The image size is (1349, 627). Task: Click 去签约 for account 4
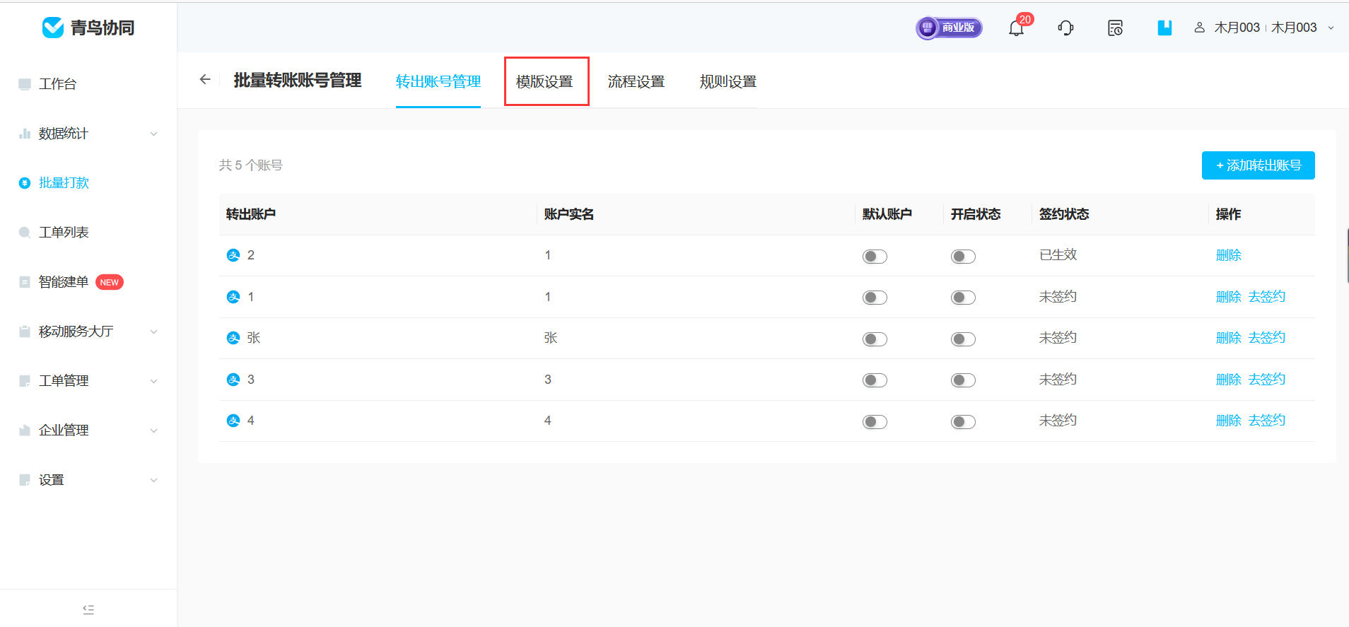1267,421
